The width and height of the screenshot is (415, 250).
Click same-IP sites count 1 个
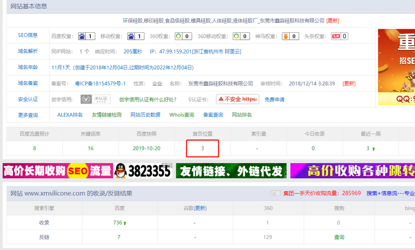pyautogui.click(x=84, y=51)
